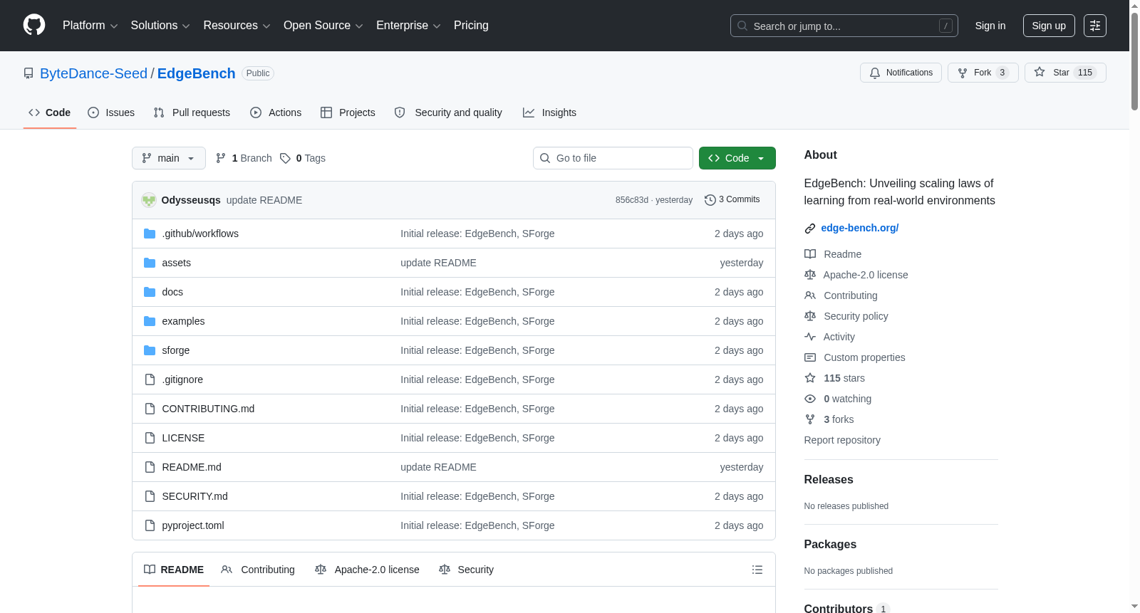
Task: Open the 3 Commits history link
Action: pyautogui.click(x=732, y=200)
